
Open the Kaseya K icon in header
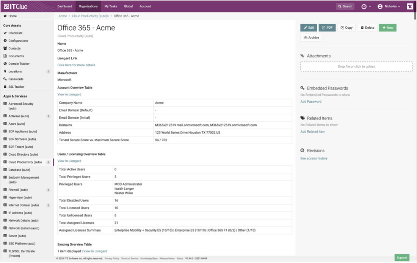point(410,6)
